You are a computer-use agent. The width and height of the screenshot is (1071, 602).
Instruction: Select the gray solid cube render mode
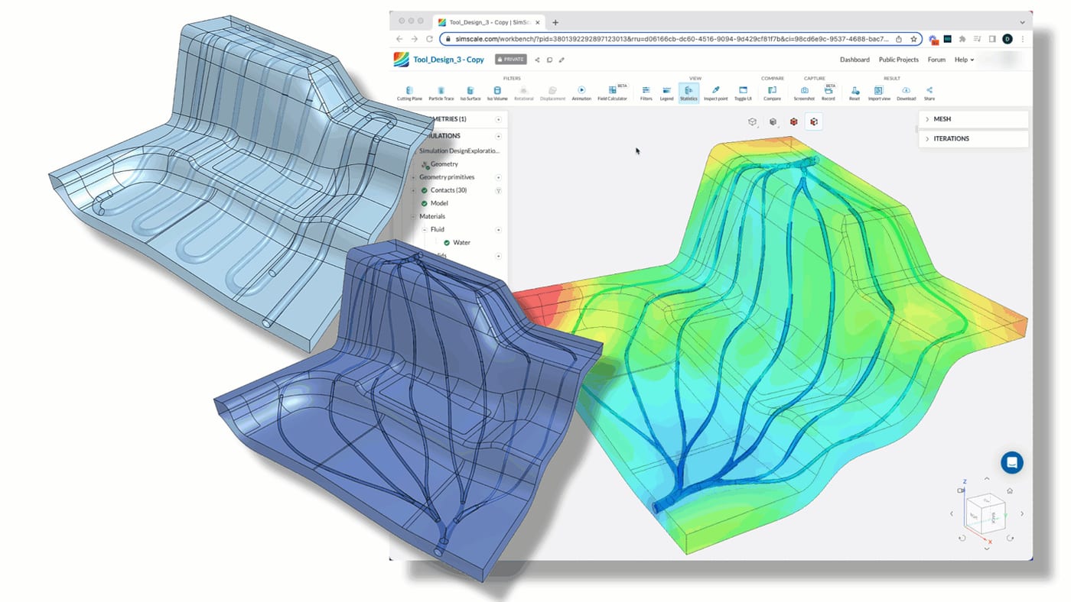773,121
